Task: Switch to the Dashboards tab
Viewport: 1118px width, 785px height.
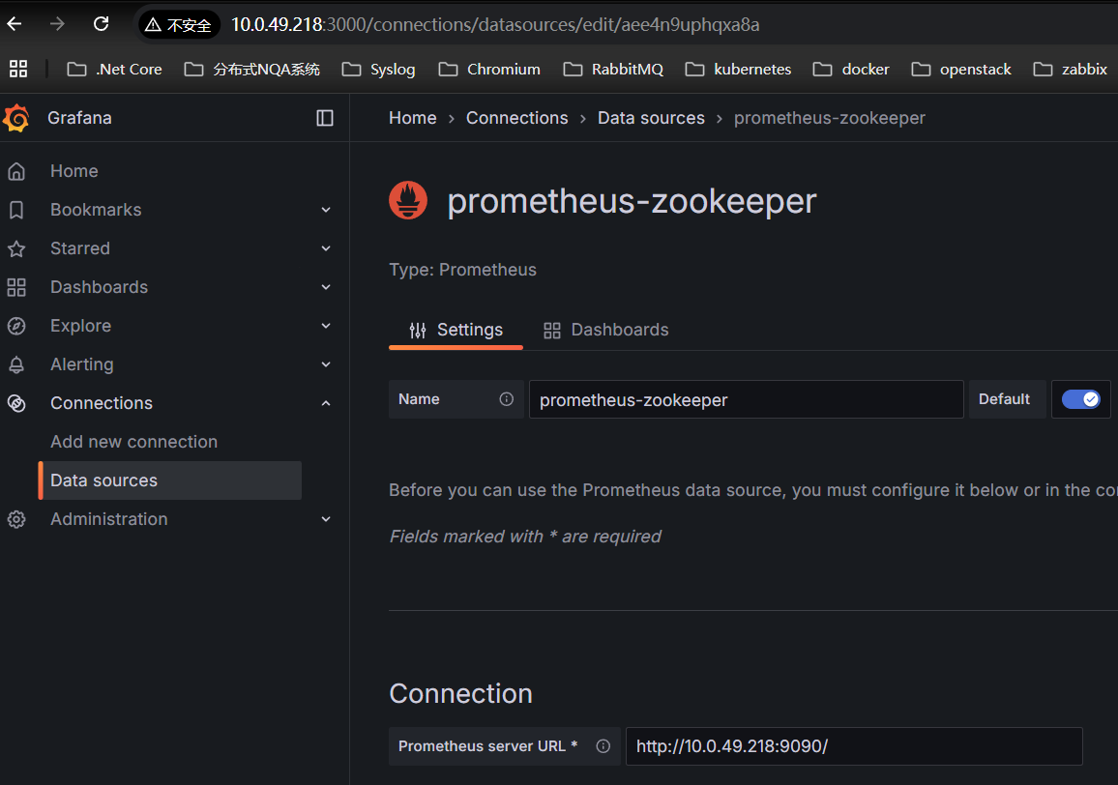Action: tap(605, 329)
